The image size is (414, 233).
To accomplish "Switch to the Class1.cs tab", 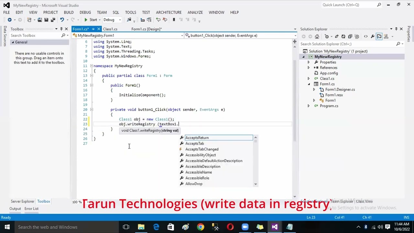I will click(x=110, y=29).
